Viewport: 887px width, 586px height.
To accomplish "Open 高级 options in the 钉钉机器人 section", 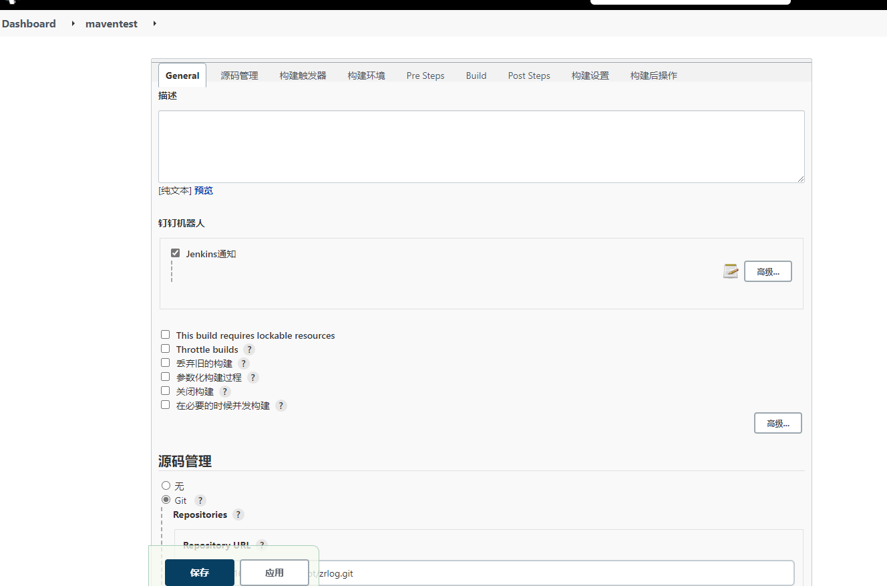I will (767, 271).
